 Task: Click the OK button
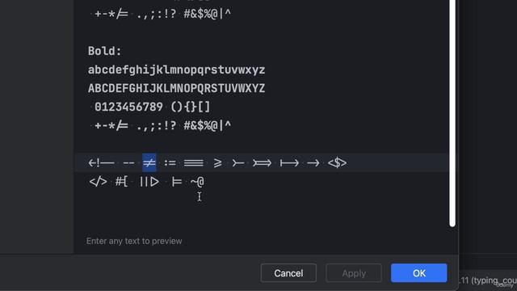click(418, 273)
